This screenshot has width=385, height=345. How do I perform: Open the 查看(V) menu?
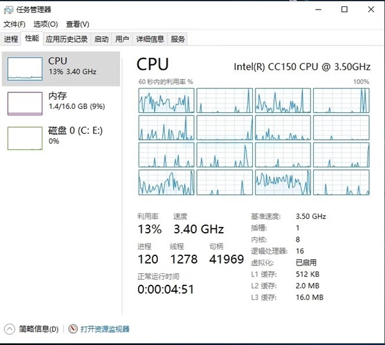click(77, 24)
